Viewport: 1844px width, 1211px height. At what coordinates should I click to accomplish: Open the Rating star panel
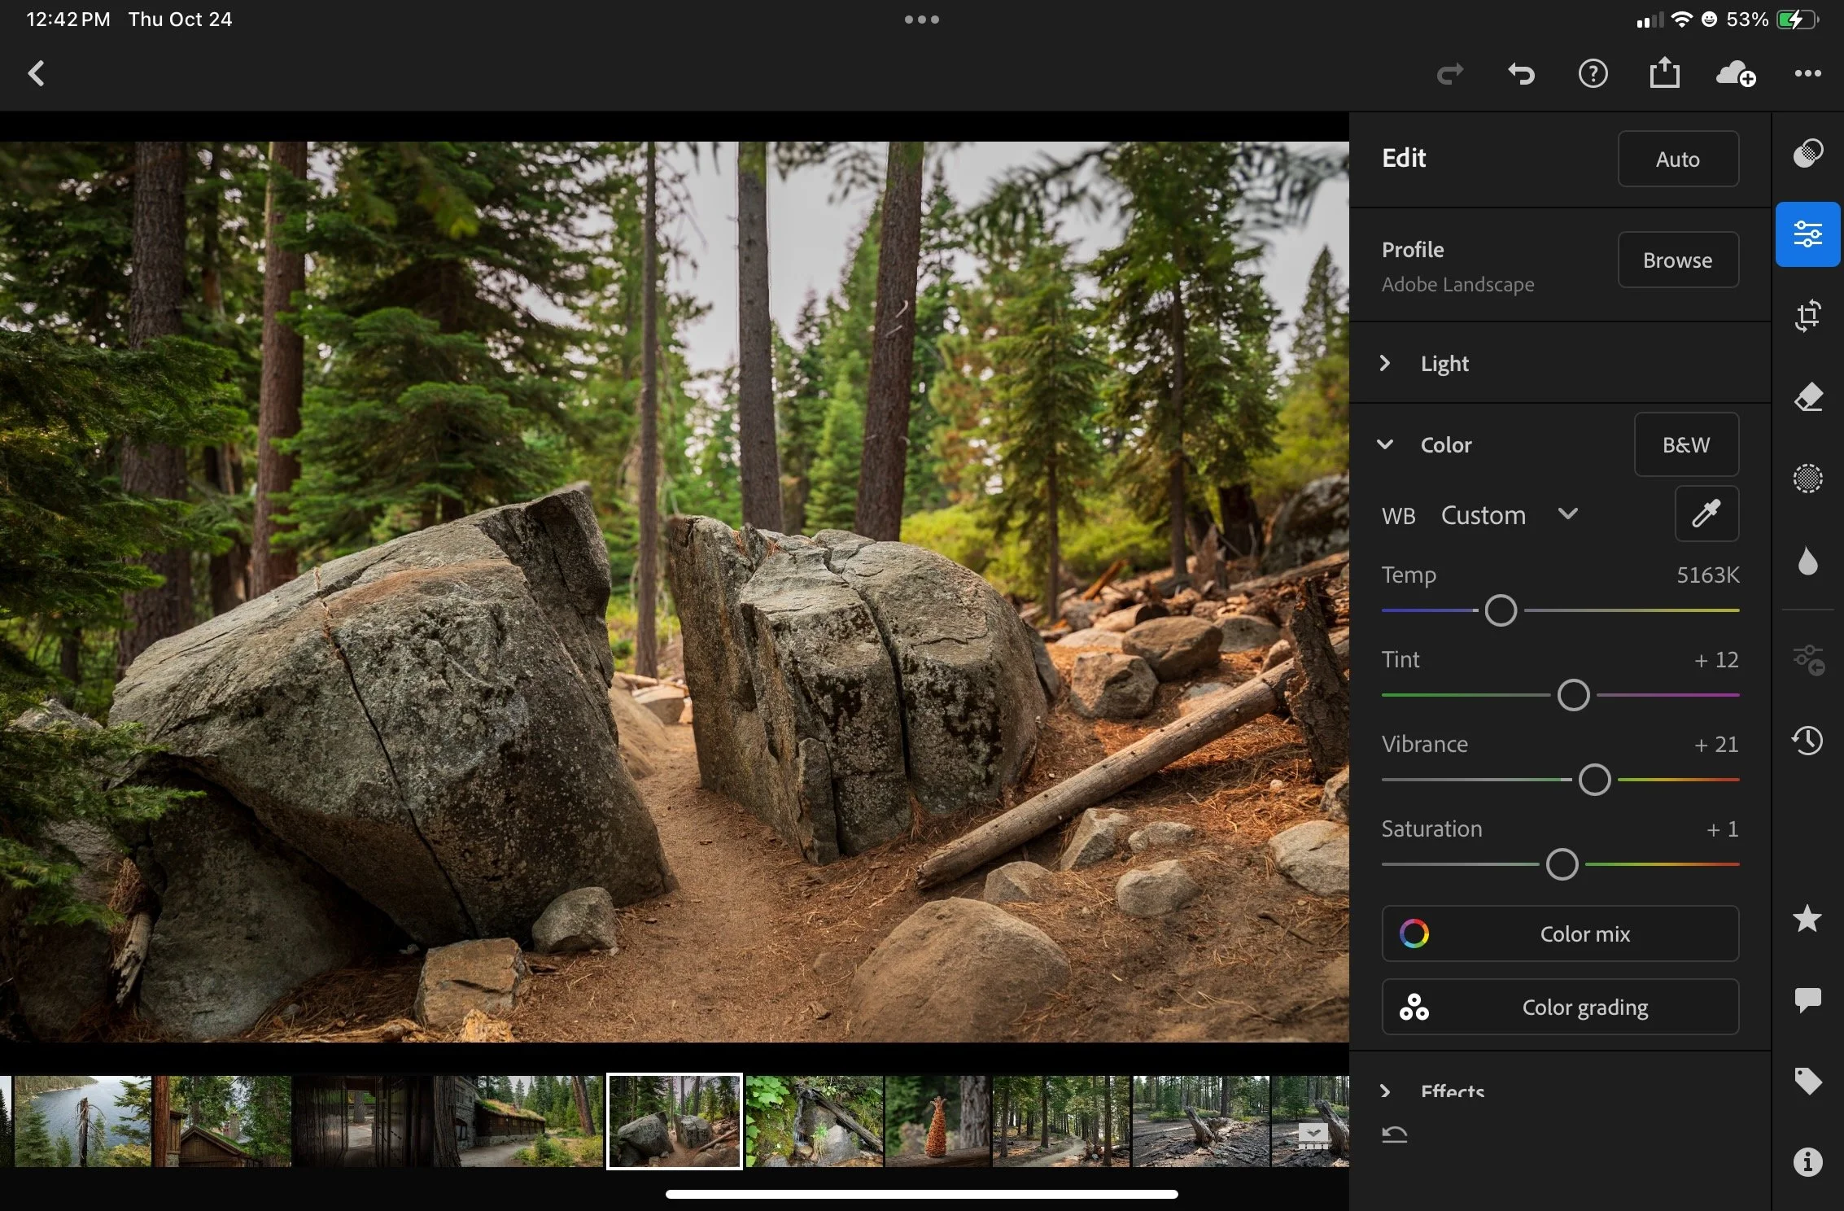(x=1807, y=919)
